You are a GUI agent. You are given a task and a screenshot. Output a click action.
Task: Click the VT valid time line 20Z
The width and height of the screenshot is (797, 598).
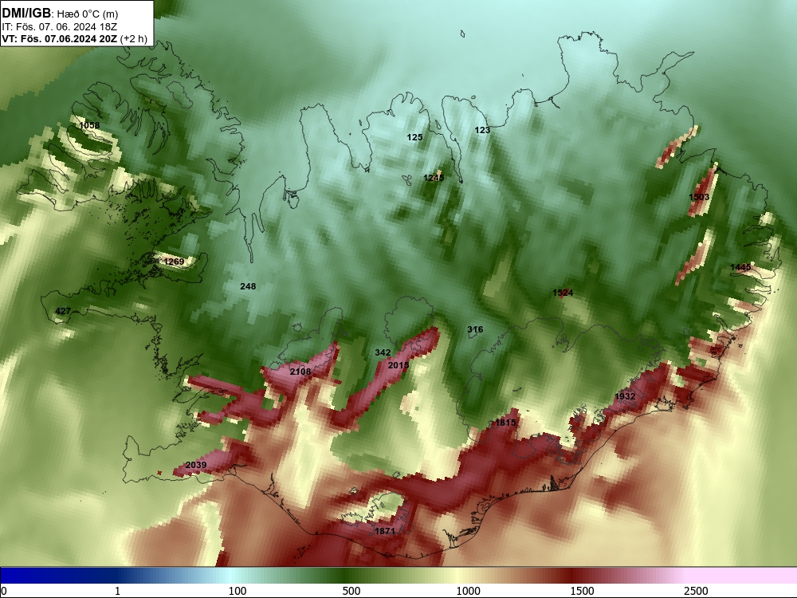tap(74, 38)
